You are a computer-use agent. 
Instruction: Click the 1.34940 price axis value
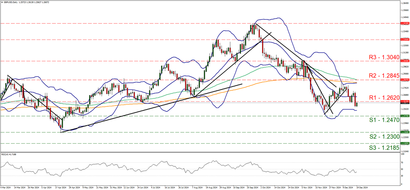click(x=405, y=17)
